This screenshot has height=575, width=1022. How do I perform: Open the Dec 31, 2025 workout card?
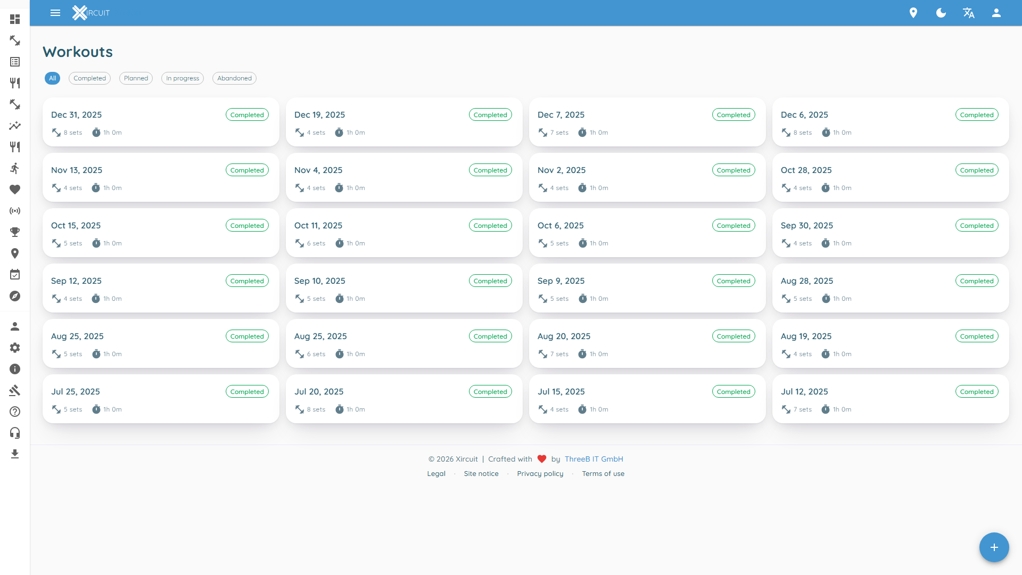pyautogui.click(x=161, y=122)
